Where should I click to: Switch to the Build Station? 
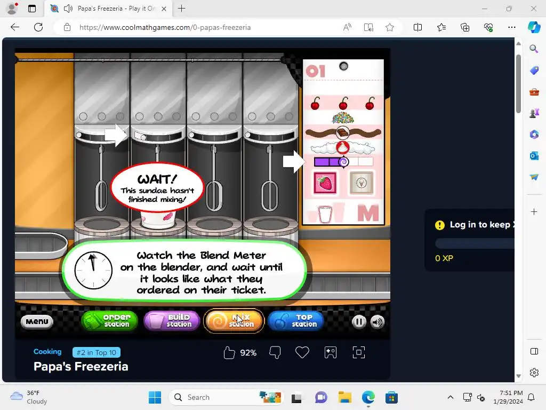tap(172, 321)
